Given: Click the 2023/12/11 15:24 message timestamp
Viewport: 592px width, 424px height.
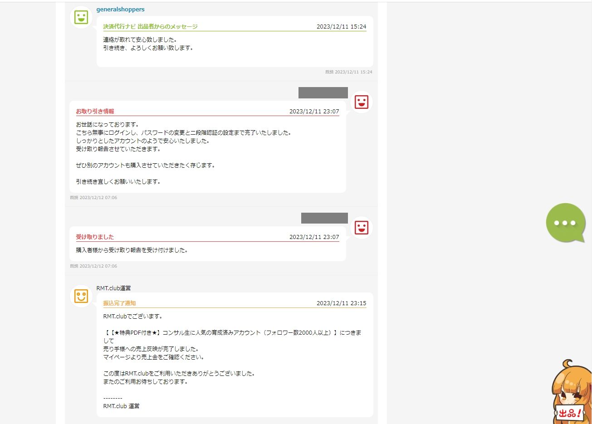Looking at the screenshot, I should tap(341, 27).
